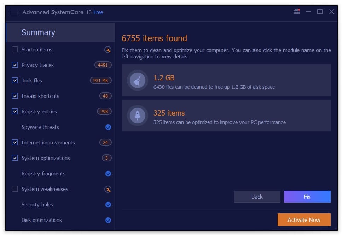Open the Disk optimizations module

(x=42, y=220)
